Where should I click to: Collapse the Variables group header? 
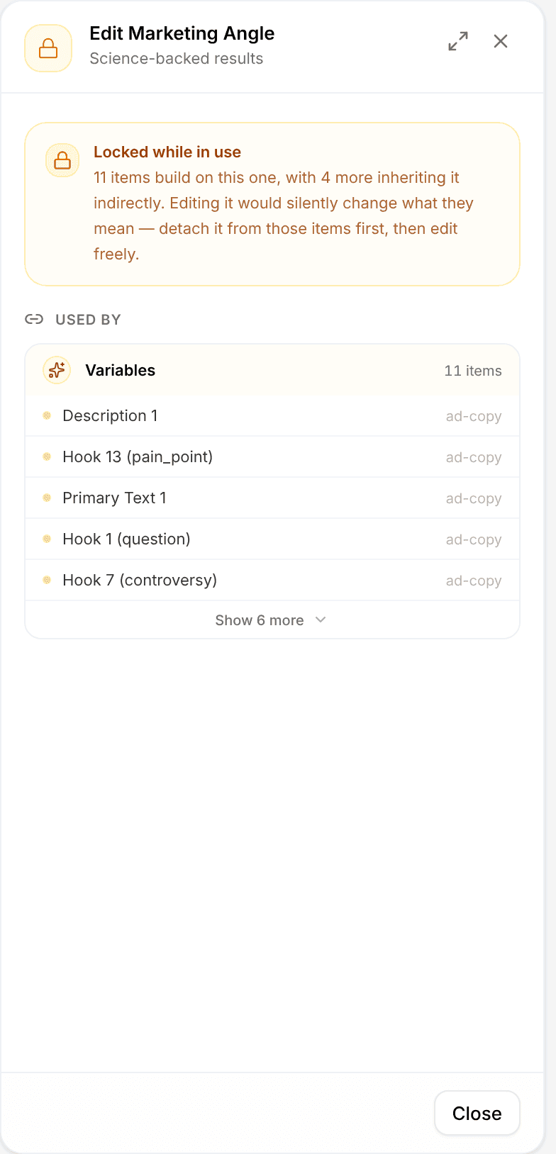(x=272, y=370)
